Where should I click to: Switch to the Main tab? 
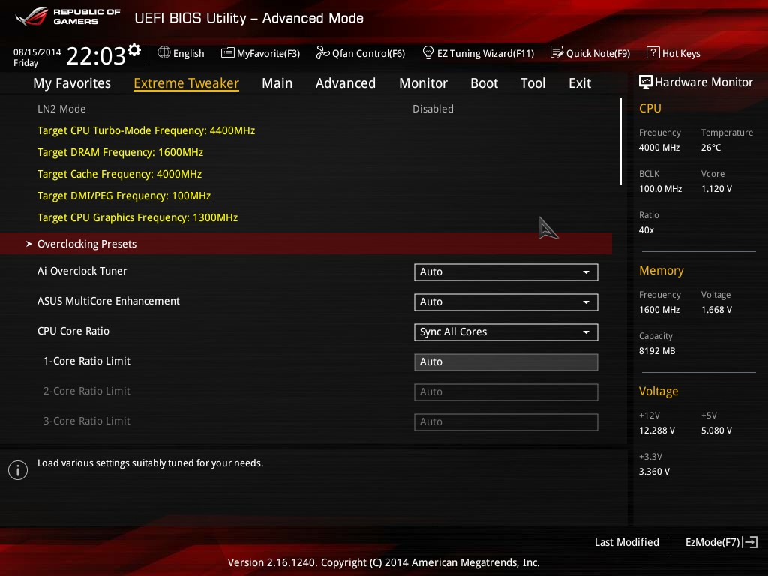tap(277, 83)
